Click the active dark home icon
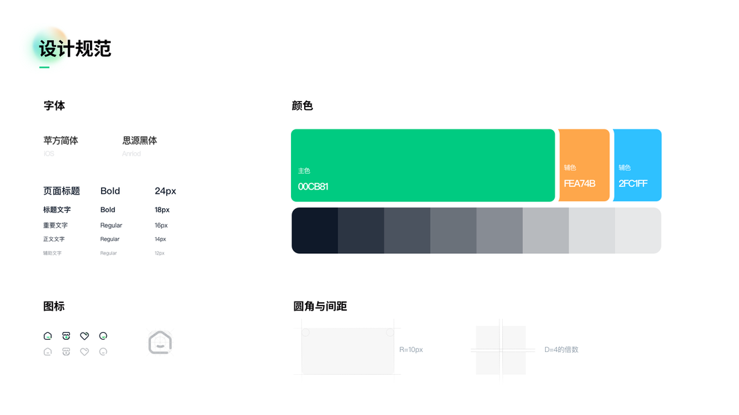739x415 pixels. pos(48,336)
